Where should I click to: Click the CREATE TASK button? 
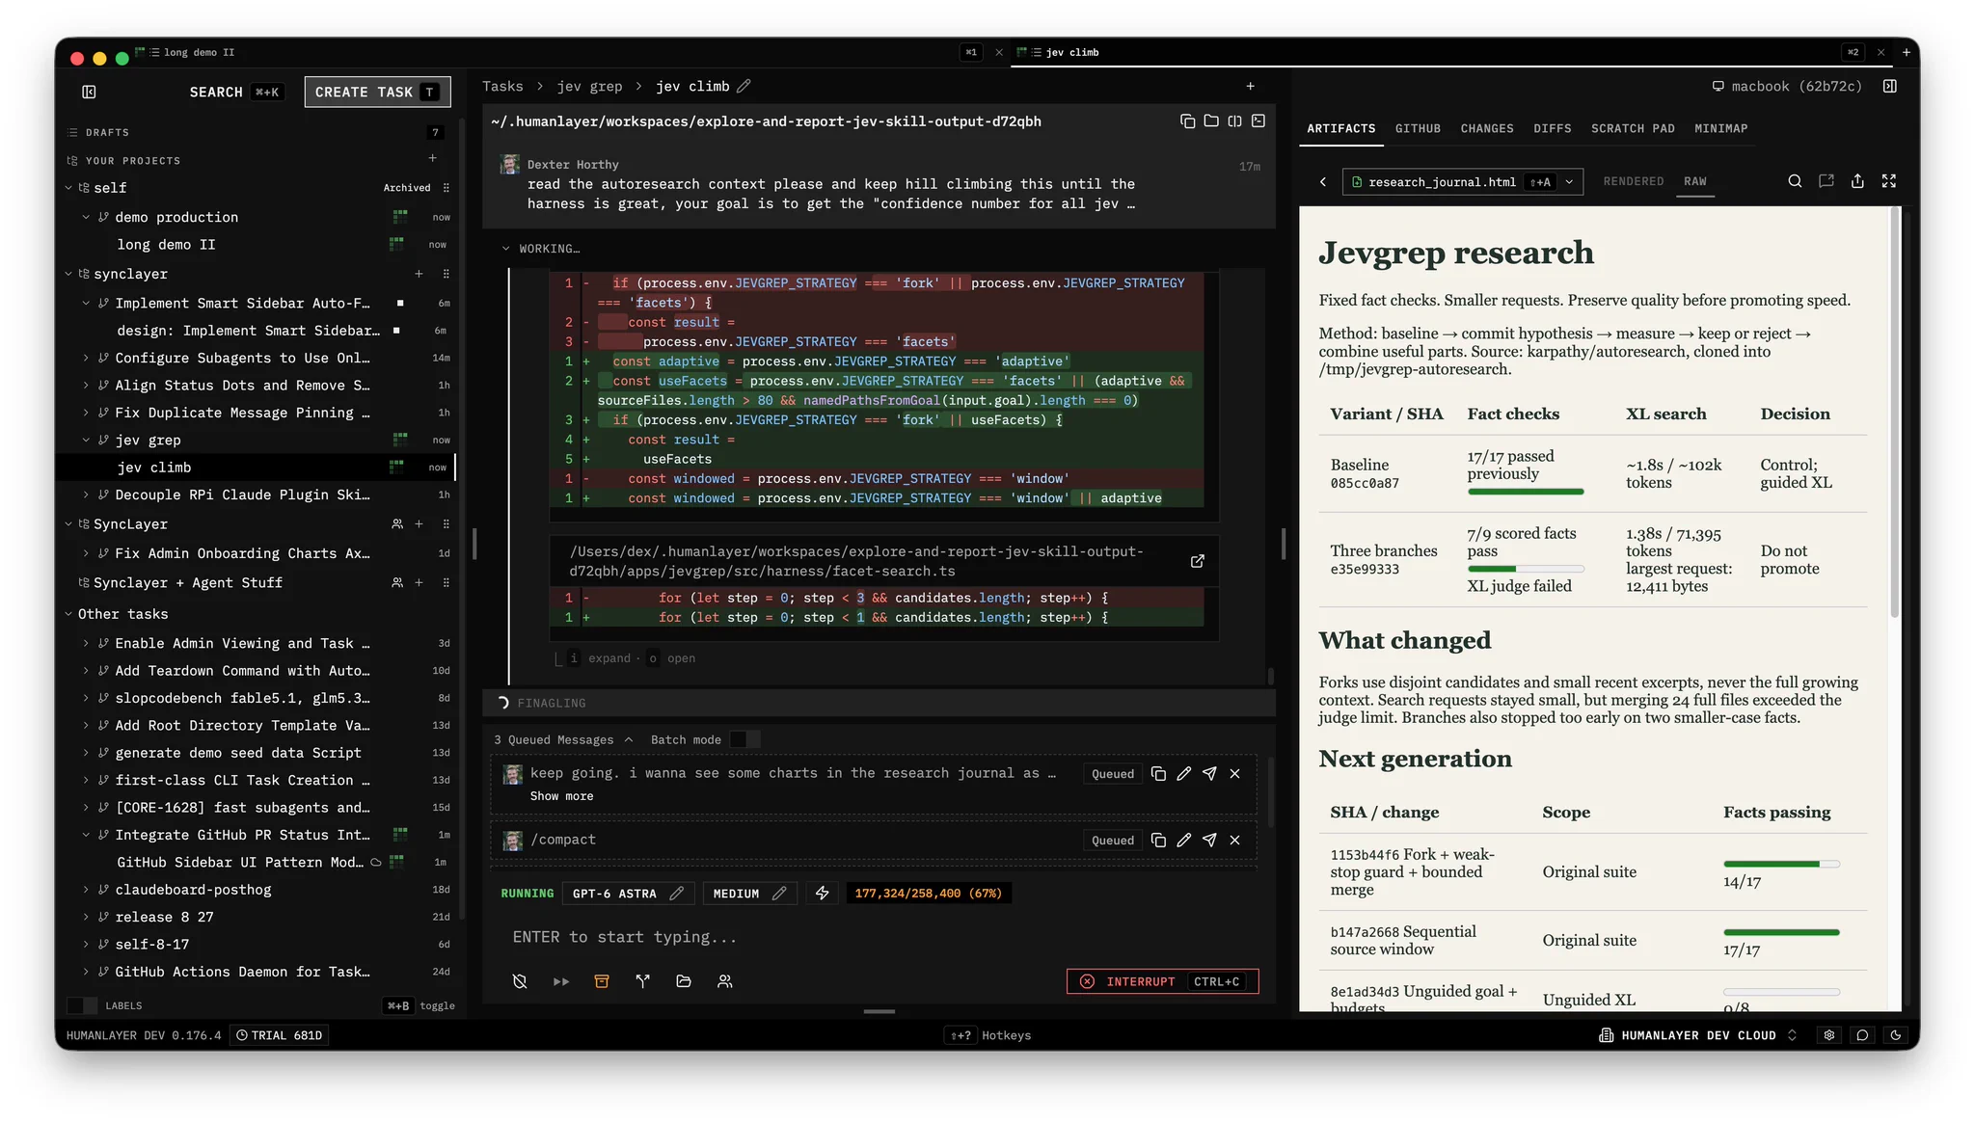pyautogui.click(x=377, y=92)
